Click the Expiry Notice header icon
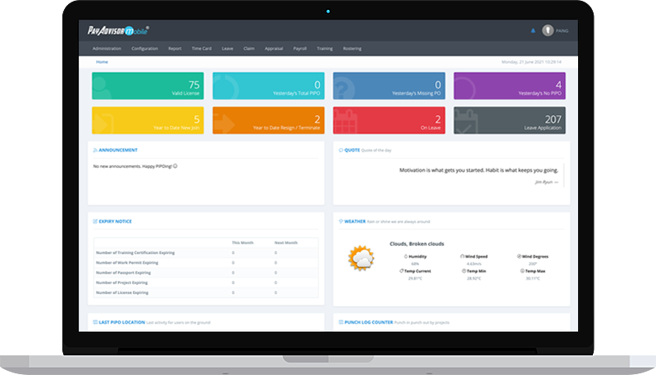This screenshot has height=375, width=656. 95,221
